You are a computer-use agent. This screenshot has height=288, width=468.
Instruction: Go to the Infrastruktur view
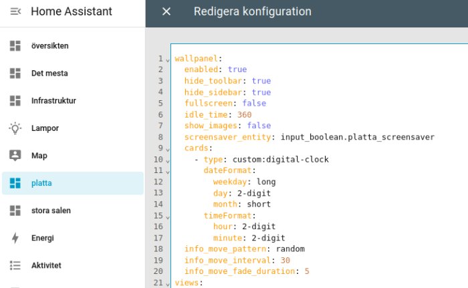tap(72, 101)
